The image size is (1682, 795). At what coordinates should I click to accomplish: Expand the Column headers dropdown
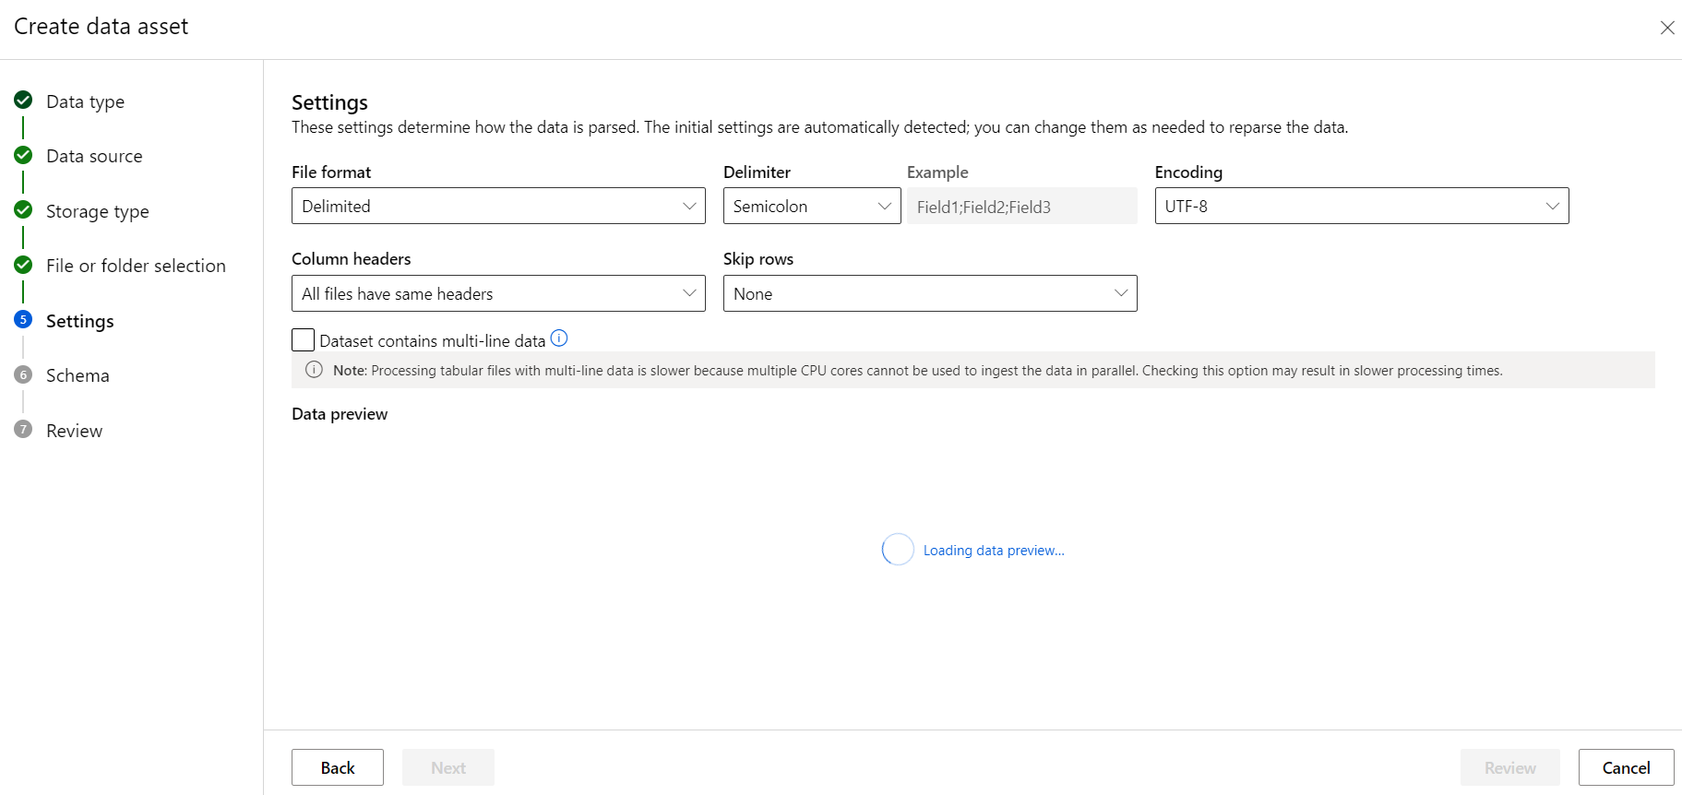click(498, 293)
